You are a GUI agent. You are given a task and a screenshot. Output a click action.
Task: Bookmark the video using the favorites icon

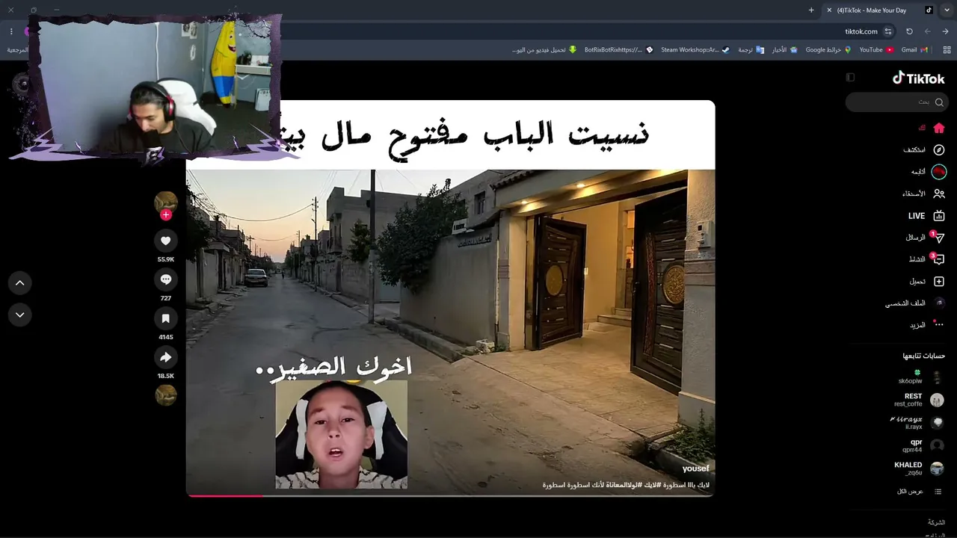166,318
